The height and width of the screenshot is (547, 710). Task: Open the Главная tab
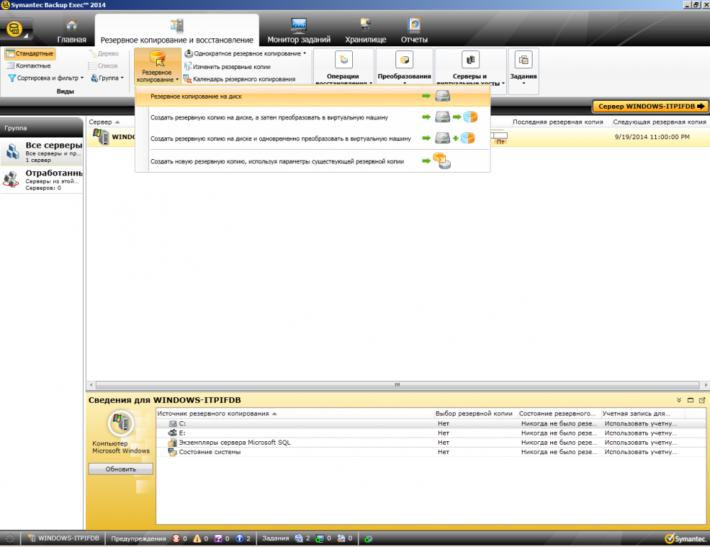(72, 31)
